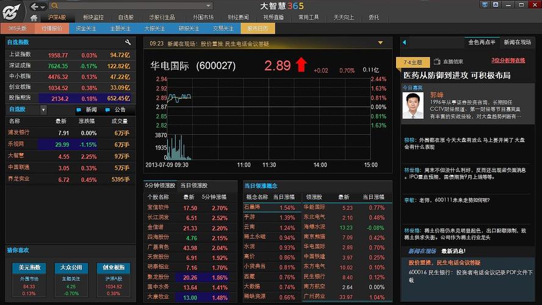Switch to the 行情报价 tab
The height and width of the screenshot is (305, 542).
point(52,28)
